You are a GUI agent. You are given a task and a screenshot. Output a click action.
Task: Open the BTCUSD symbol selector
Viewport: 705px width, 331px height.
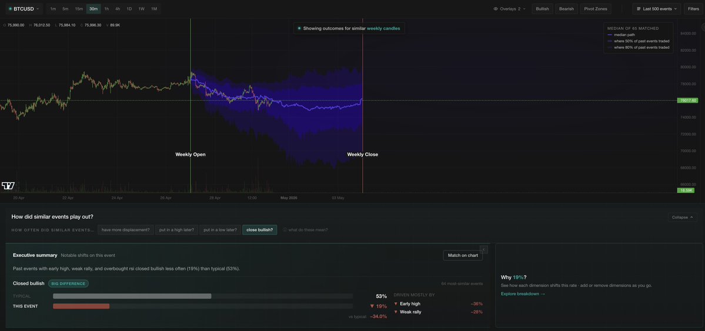click(x=24, y=9)
